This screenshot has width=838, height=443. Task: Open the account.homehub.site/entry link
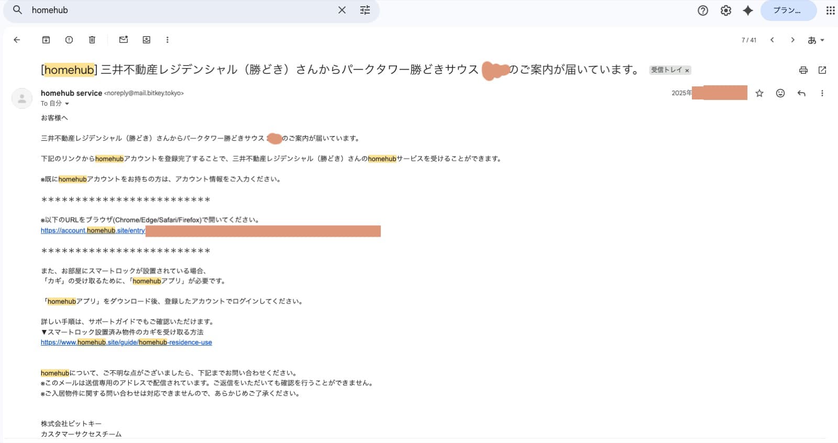tap(93, 230)
